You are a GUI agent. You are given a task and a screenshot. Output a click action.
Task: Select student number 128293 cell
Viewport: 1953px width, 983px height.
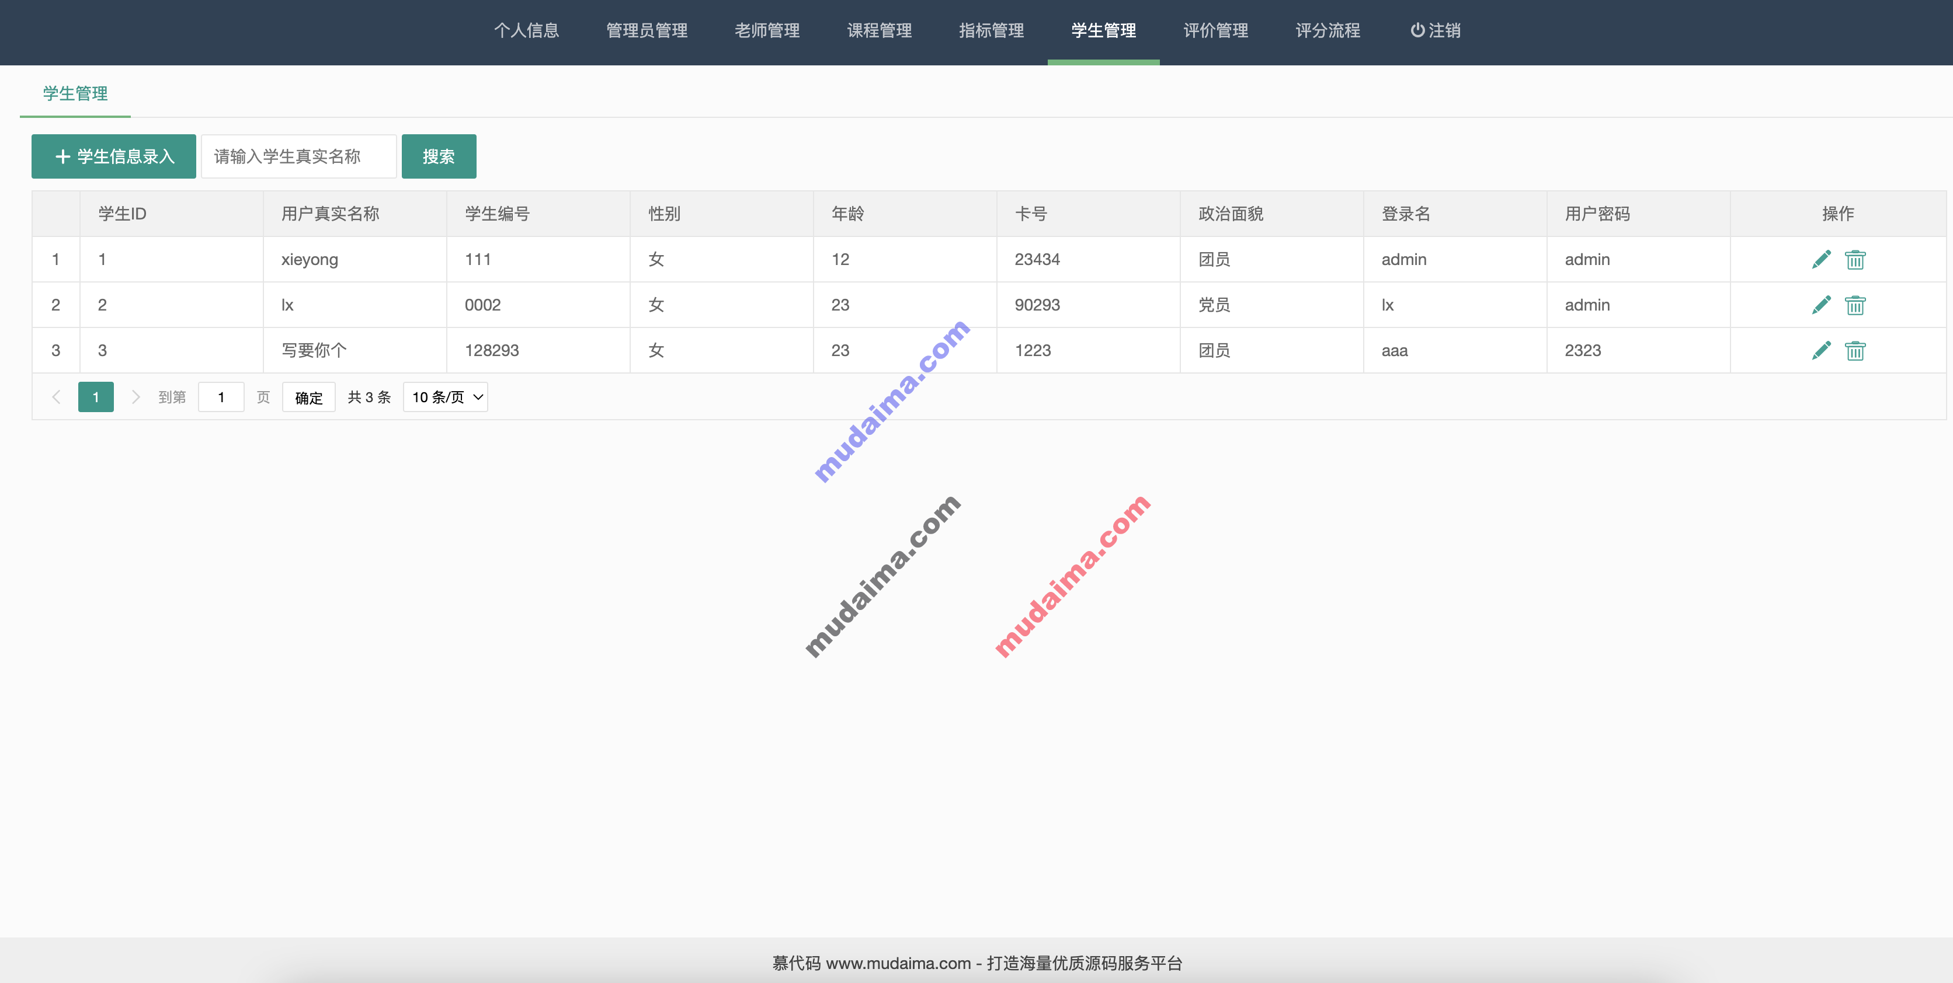[x=538, y=350]
